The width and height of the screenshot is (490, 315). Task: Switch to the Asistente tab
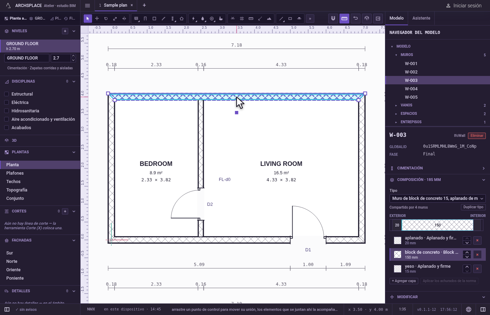point(421,18)
